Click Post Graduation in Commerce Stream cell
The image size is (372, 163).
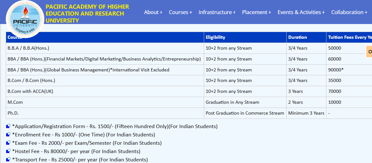245,113
